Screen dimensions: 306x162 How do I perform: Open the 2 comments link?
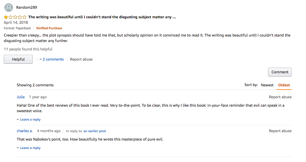(53, 59)
